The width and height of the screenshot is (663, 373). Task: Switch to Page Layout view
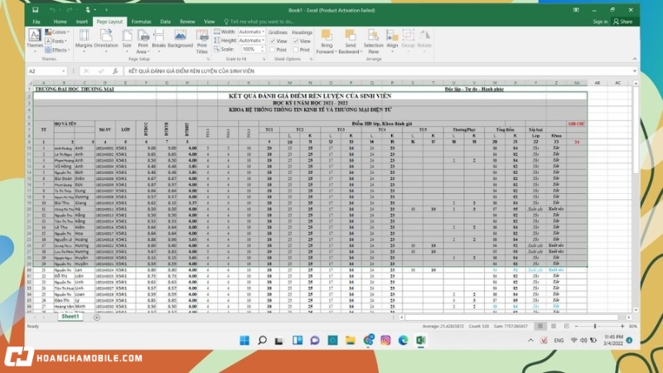pyautogui.click(x=554, y=326)
